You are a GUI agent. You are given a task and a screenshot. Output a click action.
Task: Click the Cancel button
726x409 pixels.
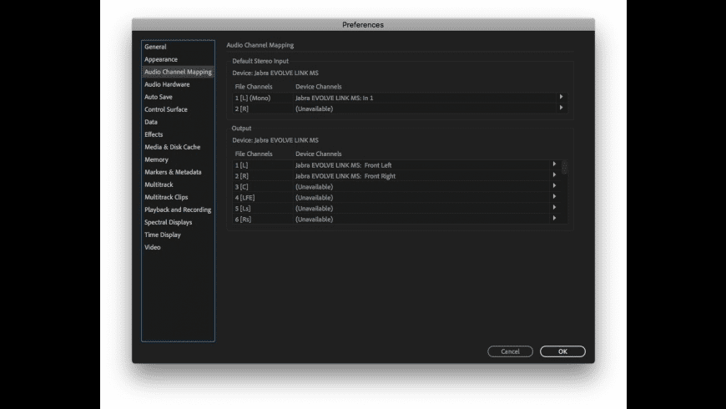point(510,351)
